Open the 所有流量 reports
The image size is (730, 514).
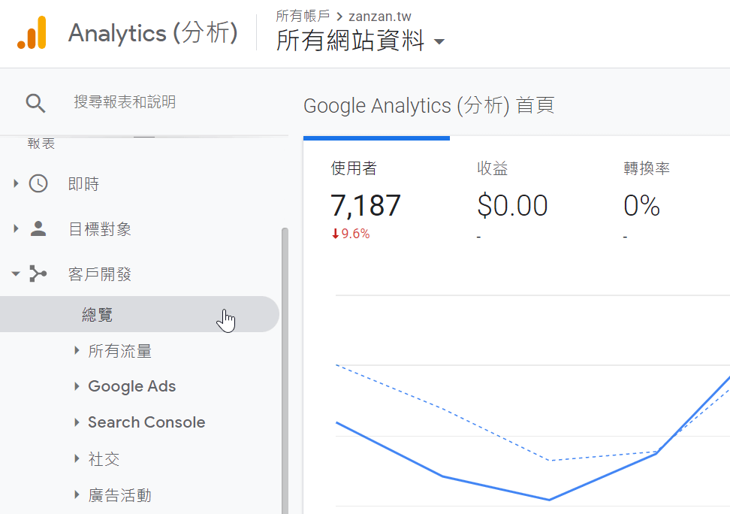[119, 351]
